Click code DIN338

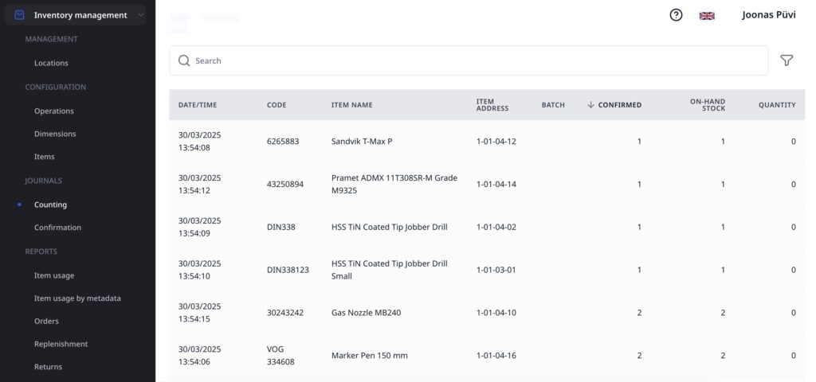281,227
